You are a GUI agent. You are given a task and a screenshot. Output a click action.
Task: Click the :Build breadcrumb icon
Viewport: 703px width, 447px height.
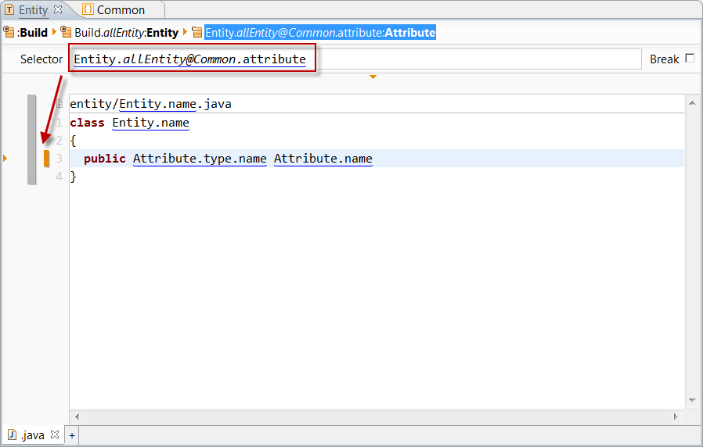coord(9,33)
